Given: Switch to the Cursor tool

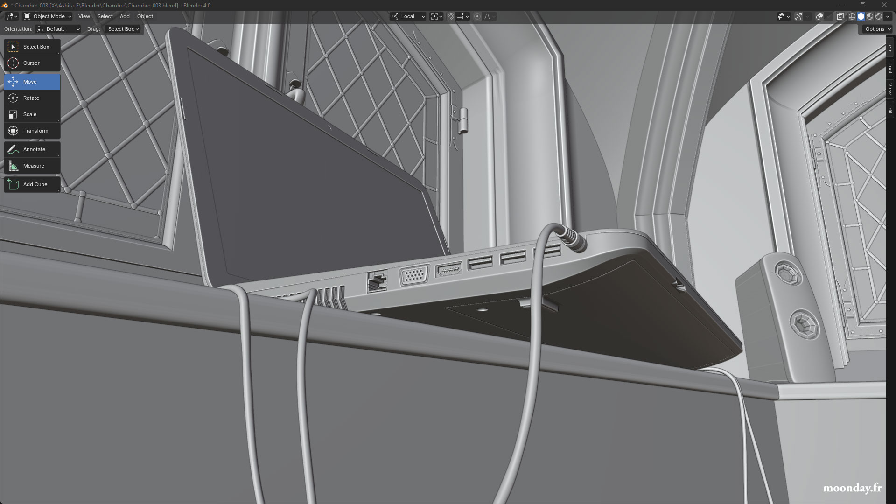Looking at the screenshot, I should [x=31, y=63].
